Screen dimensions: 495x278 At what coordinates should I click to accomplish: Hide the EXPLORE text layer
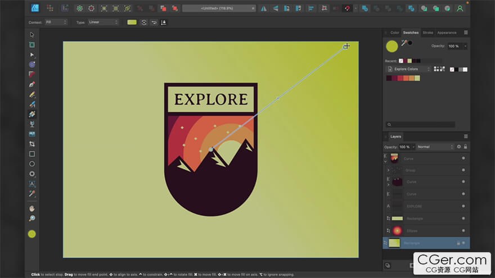463,206
